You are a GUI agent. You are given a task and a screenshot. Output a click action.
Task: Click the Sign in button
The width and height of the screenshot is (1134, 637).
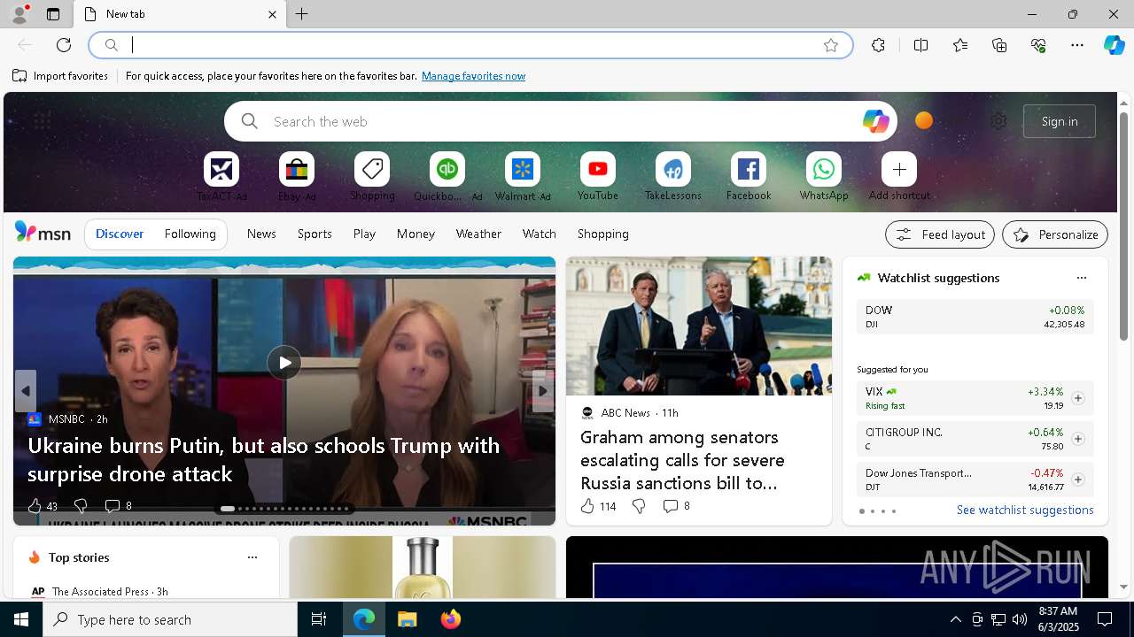click(1060, 121)
